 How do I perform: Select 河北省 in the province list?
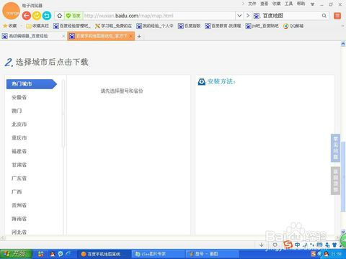coord(19,232)
